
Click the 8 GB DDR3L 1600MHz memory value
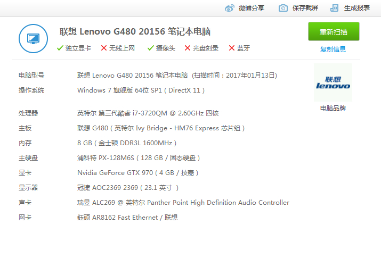(127, 143)
